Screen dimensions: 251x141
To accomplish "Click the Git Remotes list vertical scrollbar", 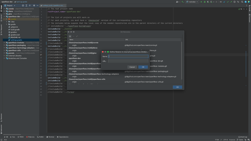I will click(182, 61).
